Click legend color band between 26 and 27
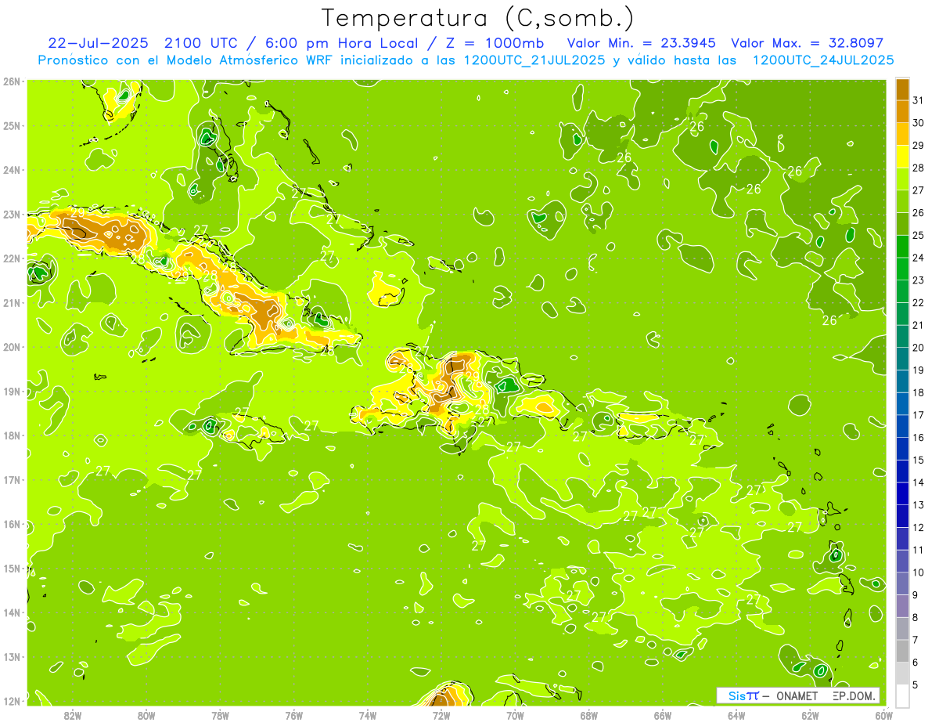The height and width of the screenshot is (726, 939). tap(902, 201)
